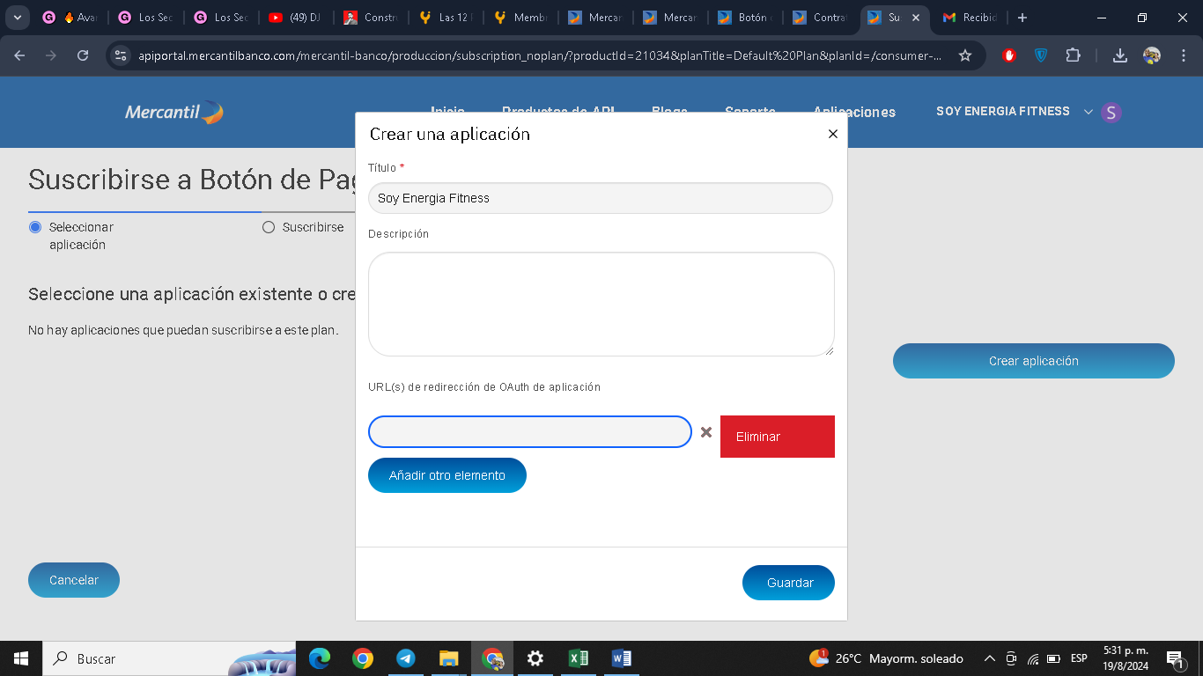Click the OAuth redirect URL field
The width and height of the screenshot is (1203, 676).
pos(530,432)
